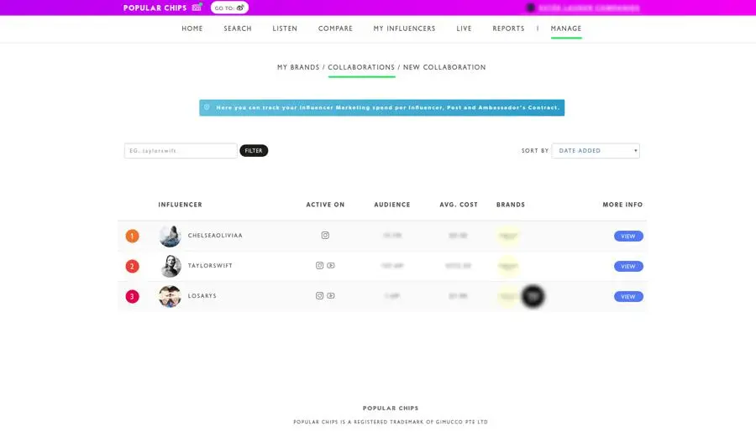Viewport: 756px width, 437px height.
Task: Click View button for Chelseaoliviaa
Action: pyautogui.click(x=628, y=237)
